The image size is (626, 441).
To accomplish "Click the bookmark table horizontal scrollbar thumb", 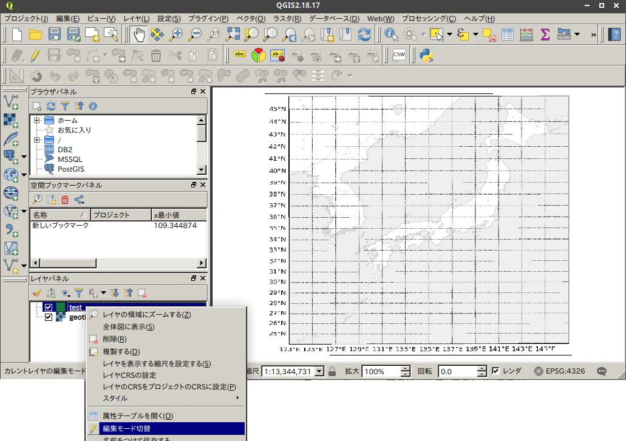I will [x=68, y=263].
